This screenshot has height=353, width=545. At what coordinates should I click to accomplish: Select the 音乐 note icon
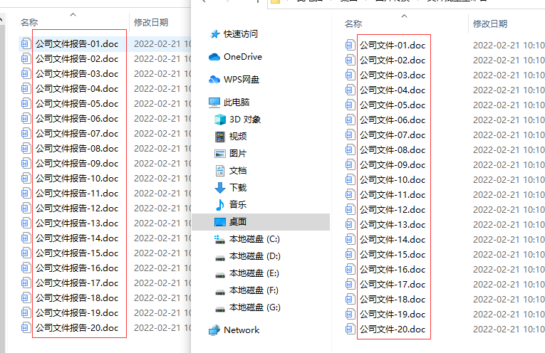(220, 205)
